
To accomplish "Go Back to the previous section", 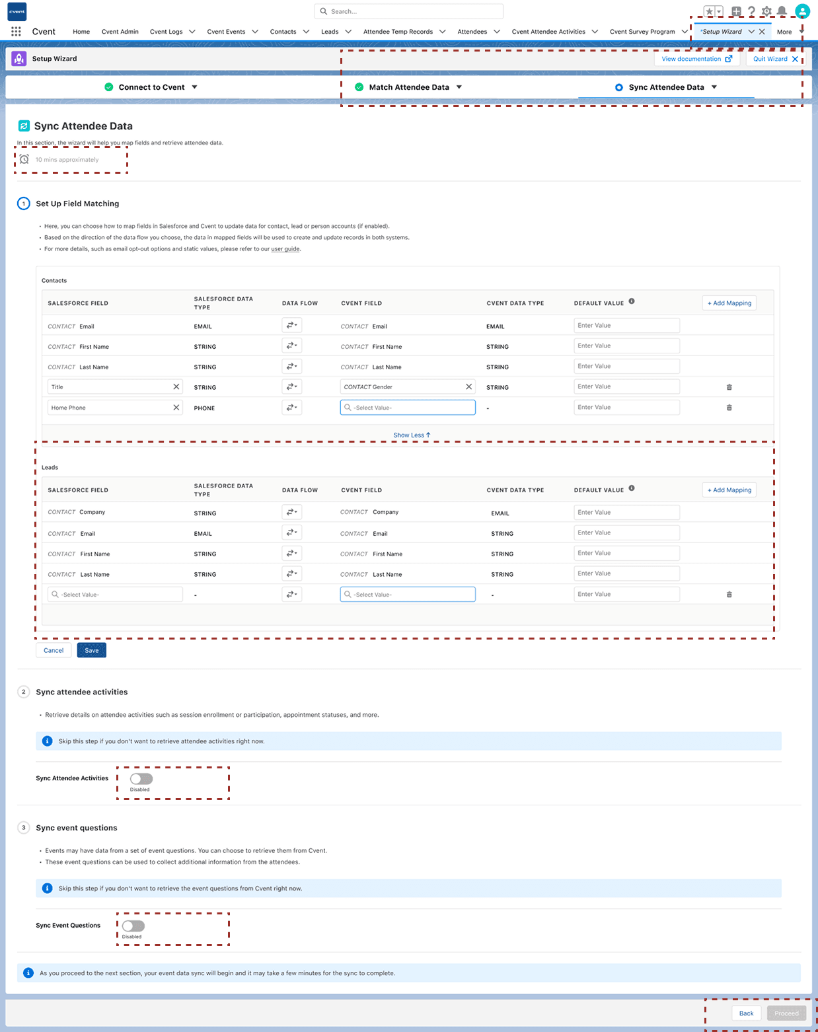I will (x=747, y=1014).
